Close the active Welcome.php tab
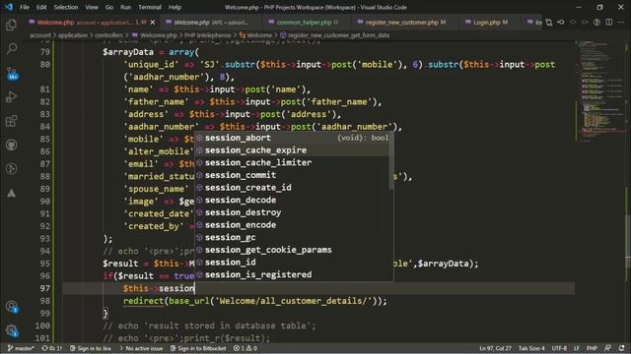Image resolution: width=631 pixels, height=354 pixels. pyautogui.click(x=153, y=22)
